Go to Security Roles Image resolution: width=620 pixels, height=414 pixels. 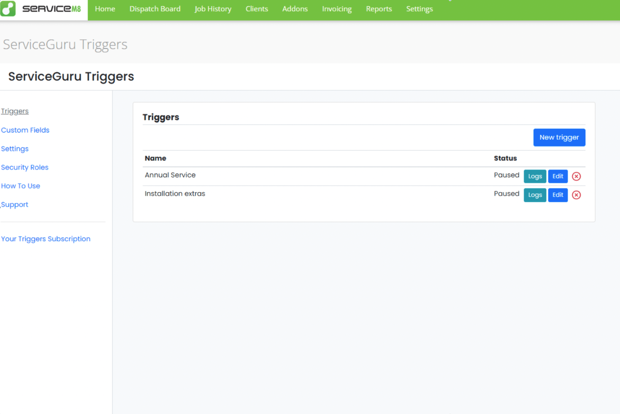click(25, 168)
